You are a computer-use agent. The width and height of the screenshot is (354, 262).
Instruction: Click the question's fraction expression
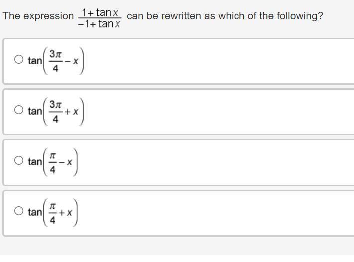[x=100, y=18]
